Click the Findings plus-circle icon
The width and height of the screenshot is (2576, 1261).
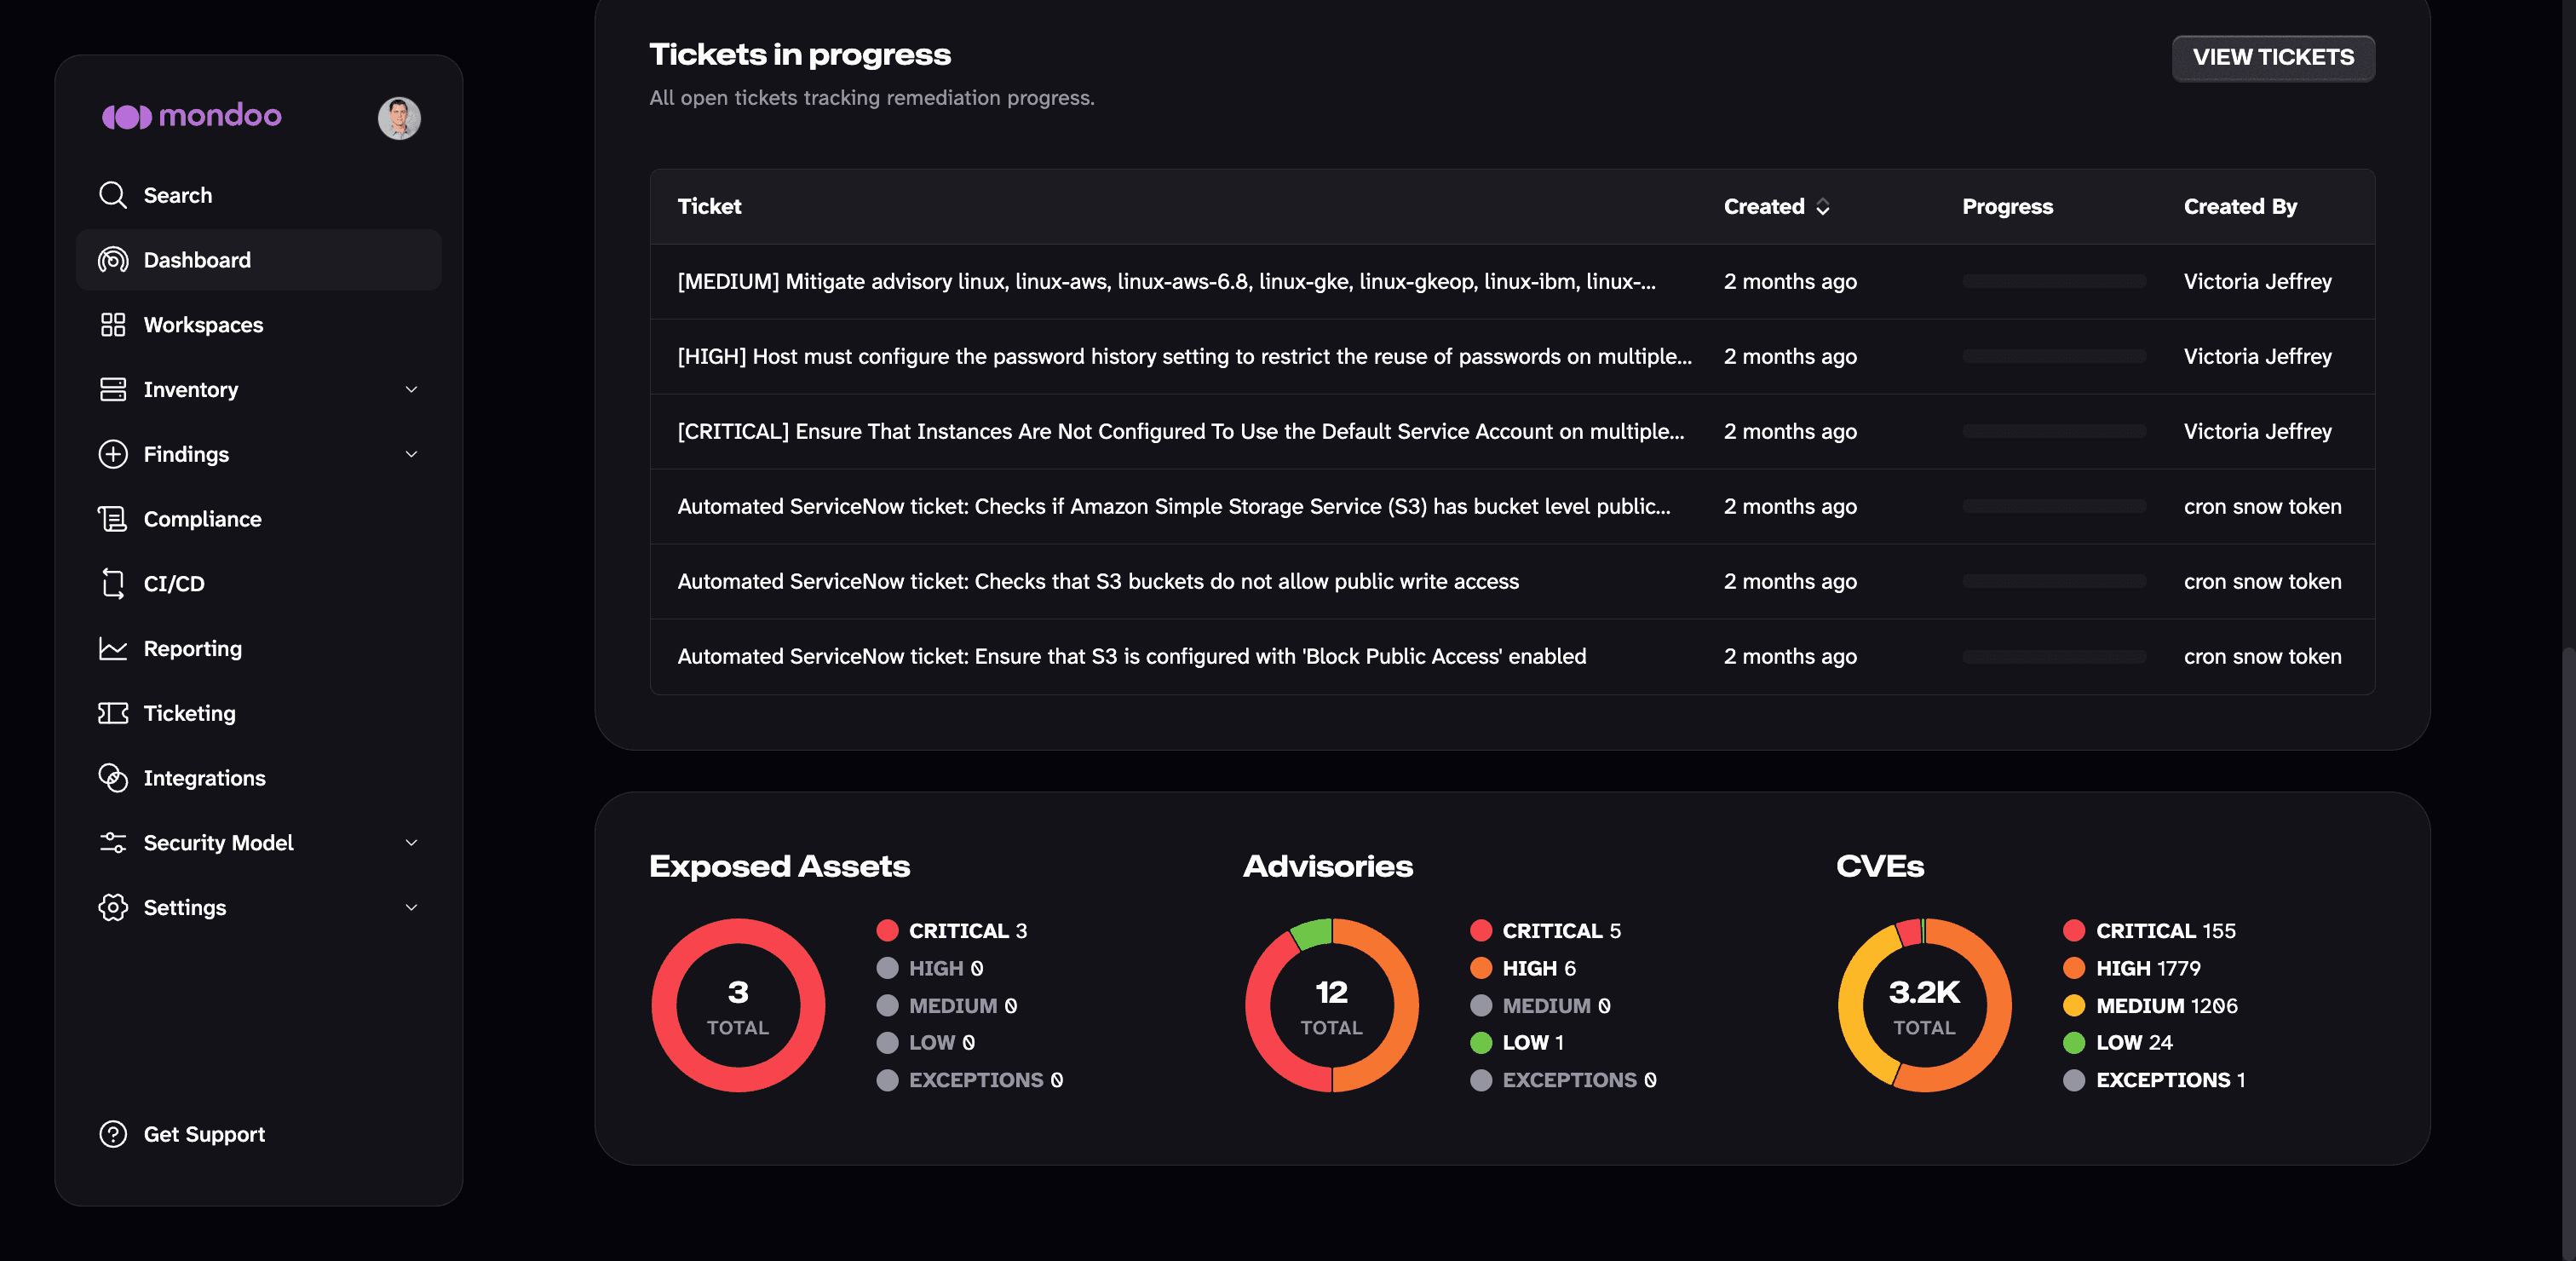(x=113, y=454)
